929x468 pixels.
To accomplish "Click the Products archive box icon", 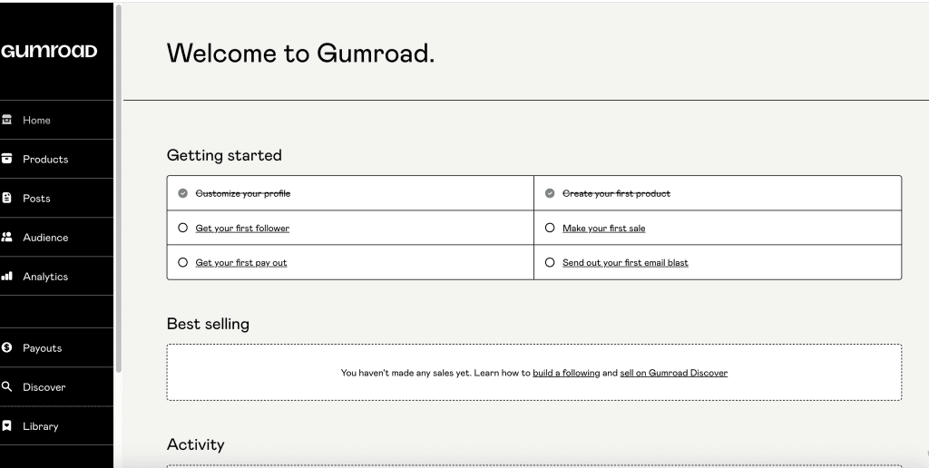I will coord(7,159).
